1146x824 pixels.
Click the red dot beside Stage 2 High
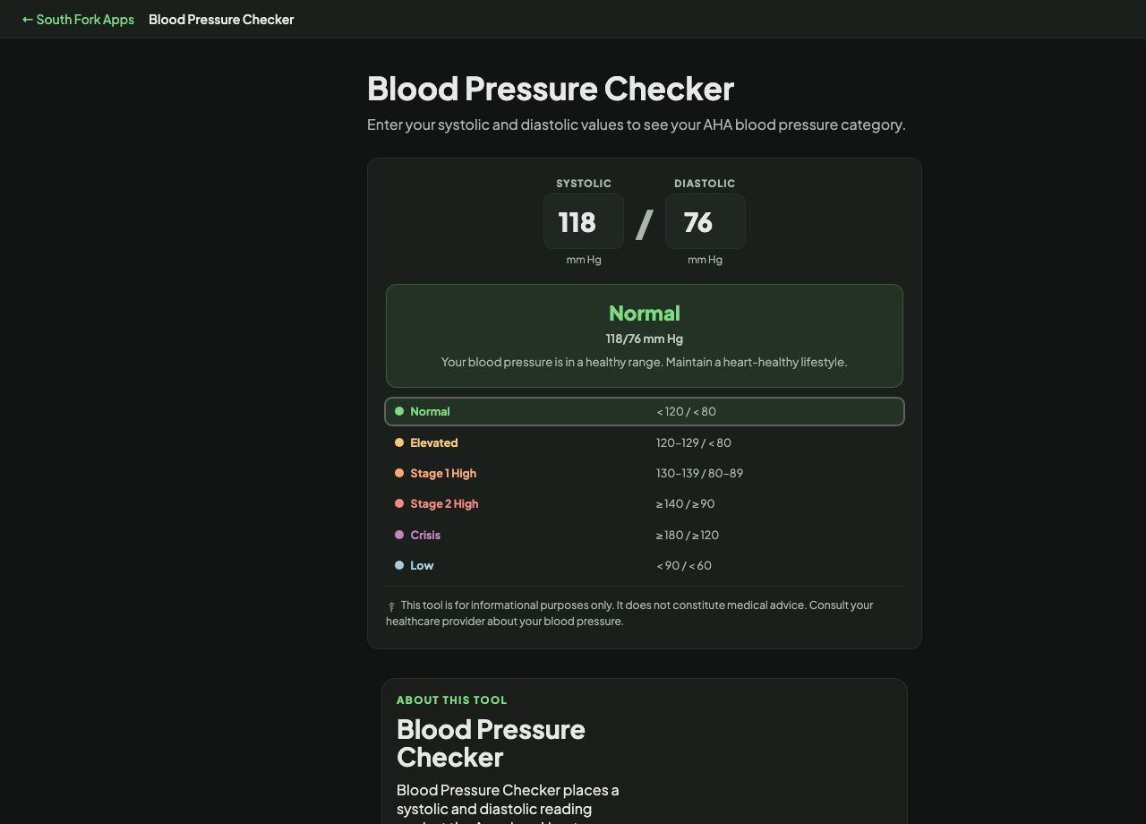(x=399, y=503)
